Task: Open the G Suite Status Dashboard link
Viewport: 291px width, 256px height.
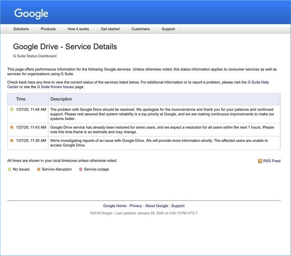Action: [35, 56]
